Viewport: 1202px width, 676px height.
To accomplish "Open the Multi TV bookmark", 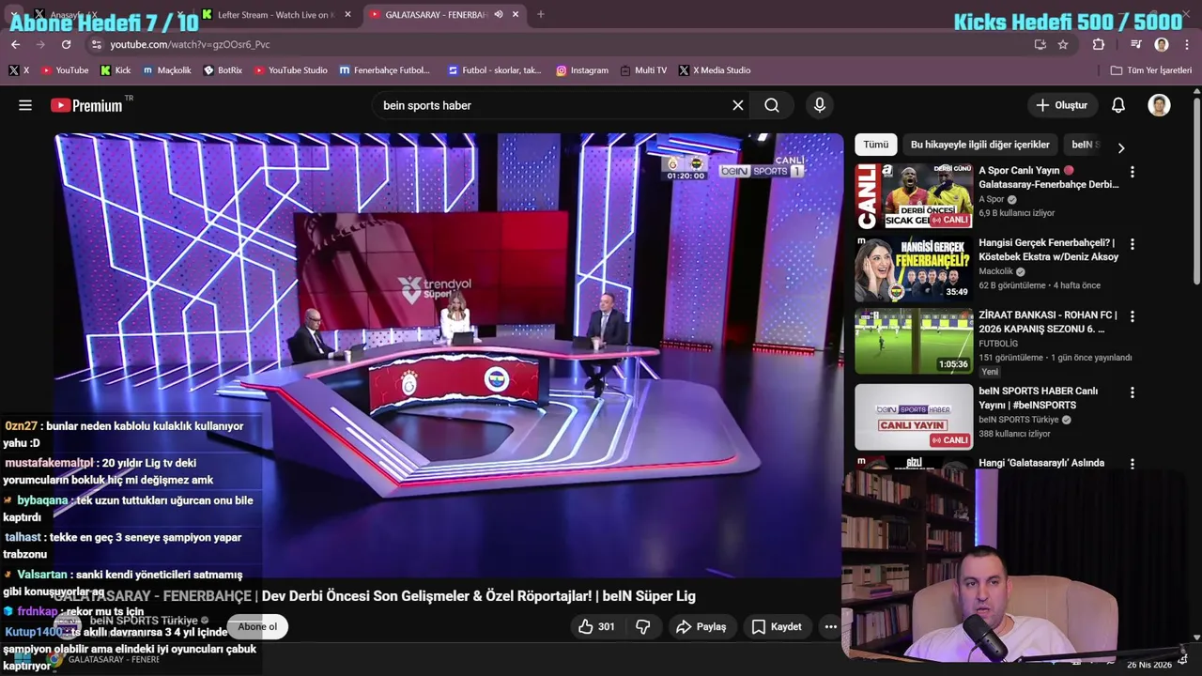I will point(643,70).
